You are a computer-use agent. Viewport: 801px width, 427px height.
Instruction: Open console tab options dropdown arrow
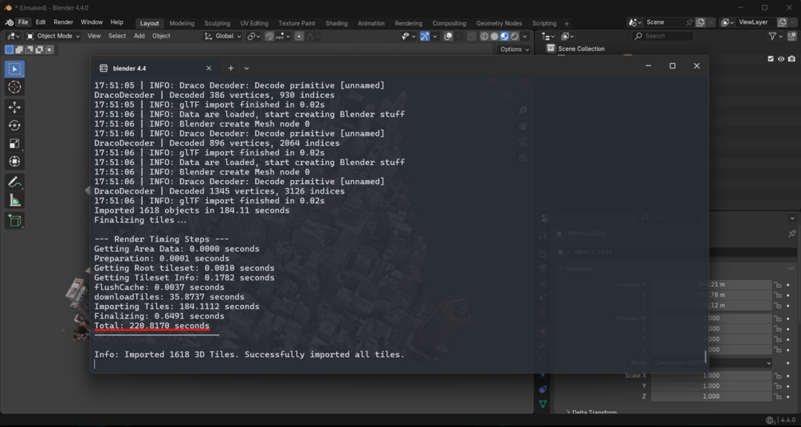[x=247, y=69]
